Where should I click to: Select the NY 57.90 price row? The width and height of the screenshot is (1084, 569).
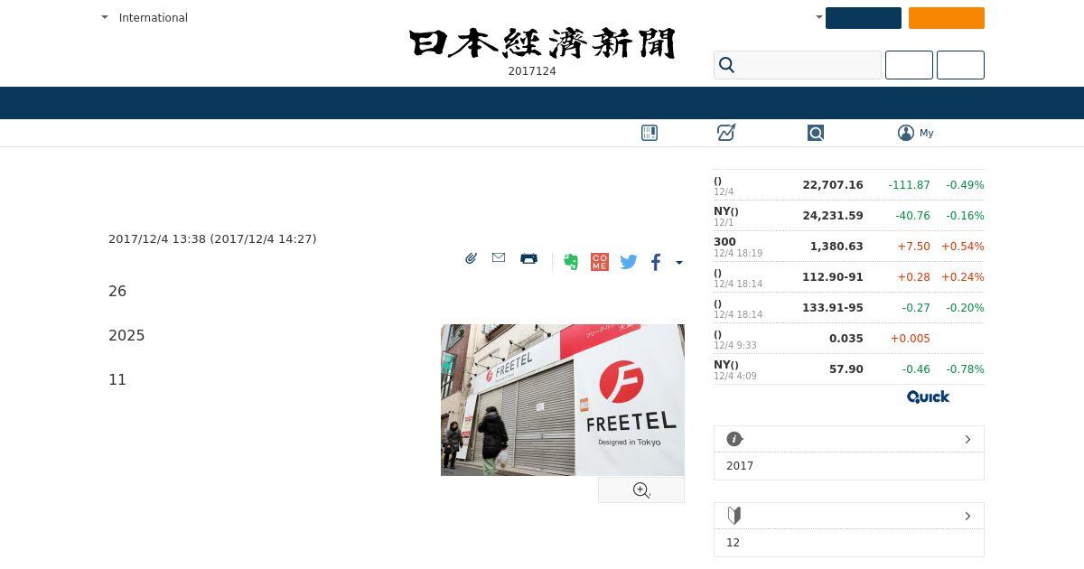point(849,369)
